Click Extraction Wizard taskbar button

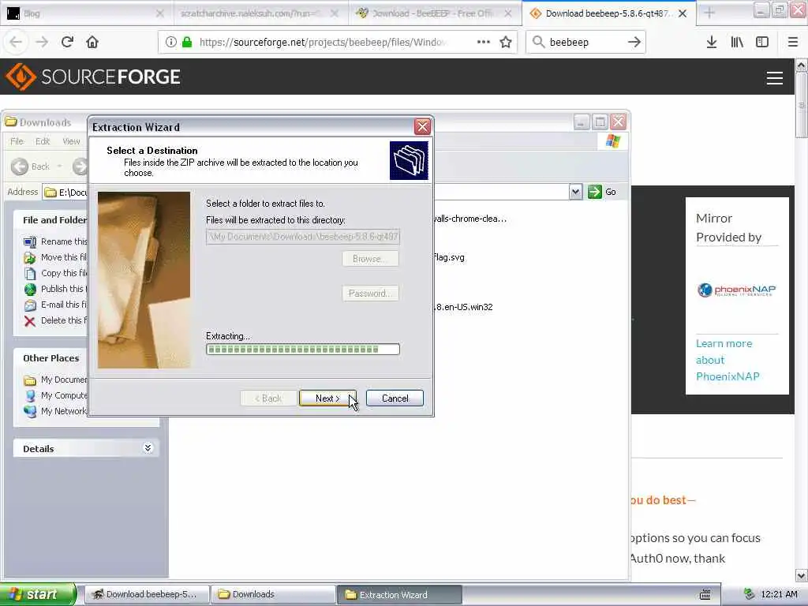tap(400, 594)
